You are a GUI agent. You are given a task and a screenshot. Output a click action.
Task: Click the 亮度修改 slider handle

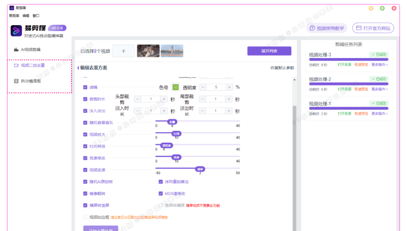(176, 157)
